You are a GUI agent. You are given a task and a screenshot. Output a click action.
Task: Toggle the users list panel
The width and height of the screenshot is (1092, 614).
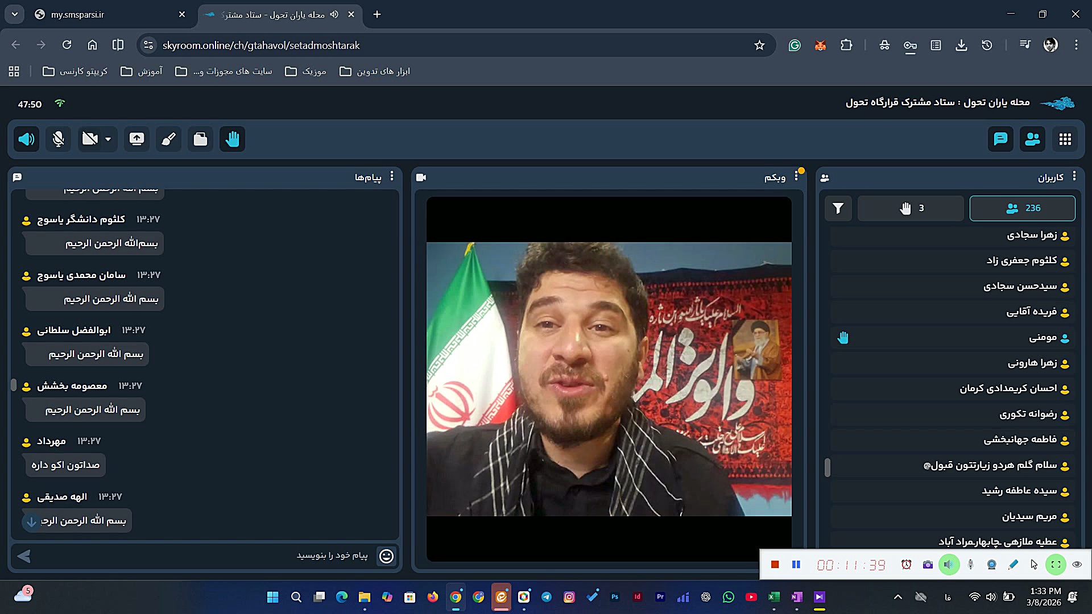tap(1032, 139)
